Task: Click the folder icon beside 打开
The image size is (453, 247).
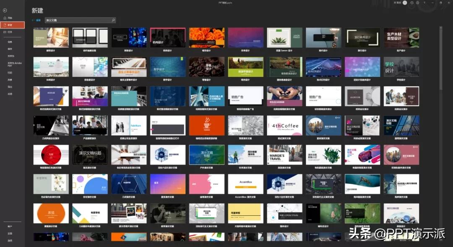Action: click(4, 32)
